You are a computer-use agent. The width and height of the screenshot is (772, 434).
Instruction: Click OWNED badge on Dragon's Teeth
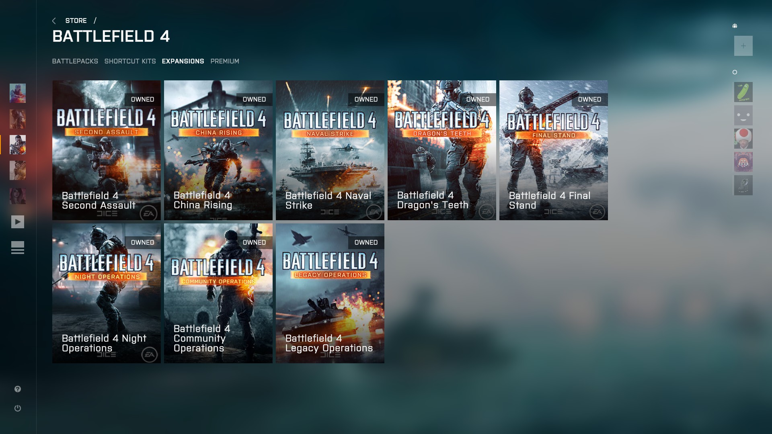coord(478,100)
